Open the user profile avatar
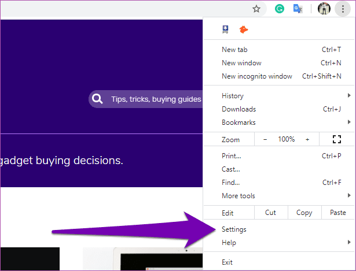The height and width of the screenshot is (271, 356). pos(324,9)
